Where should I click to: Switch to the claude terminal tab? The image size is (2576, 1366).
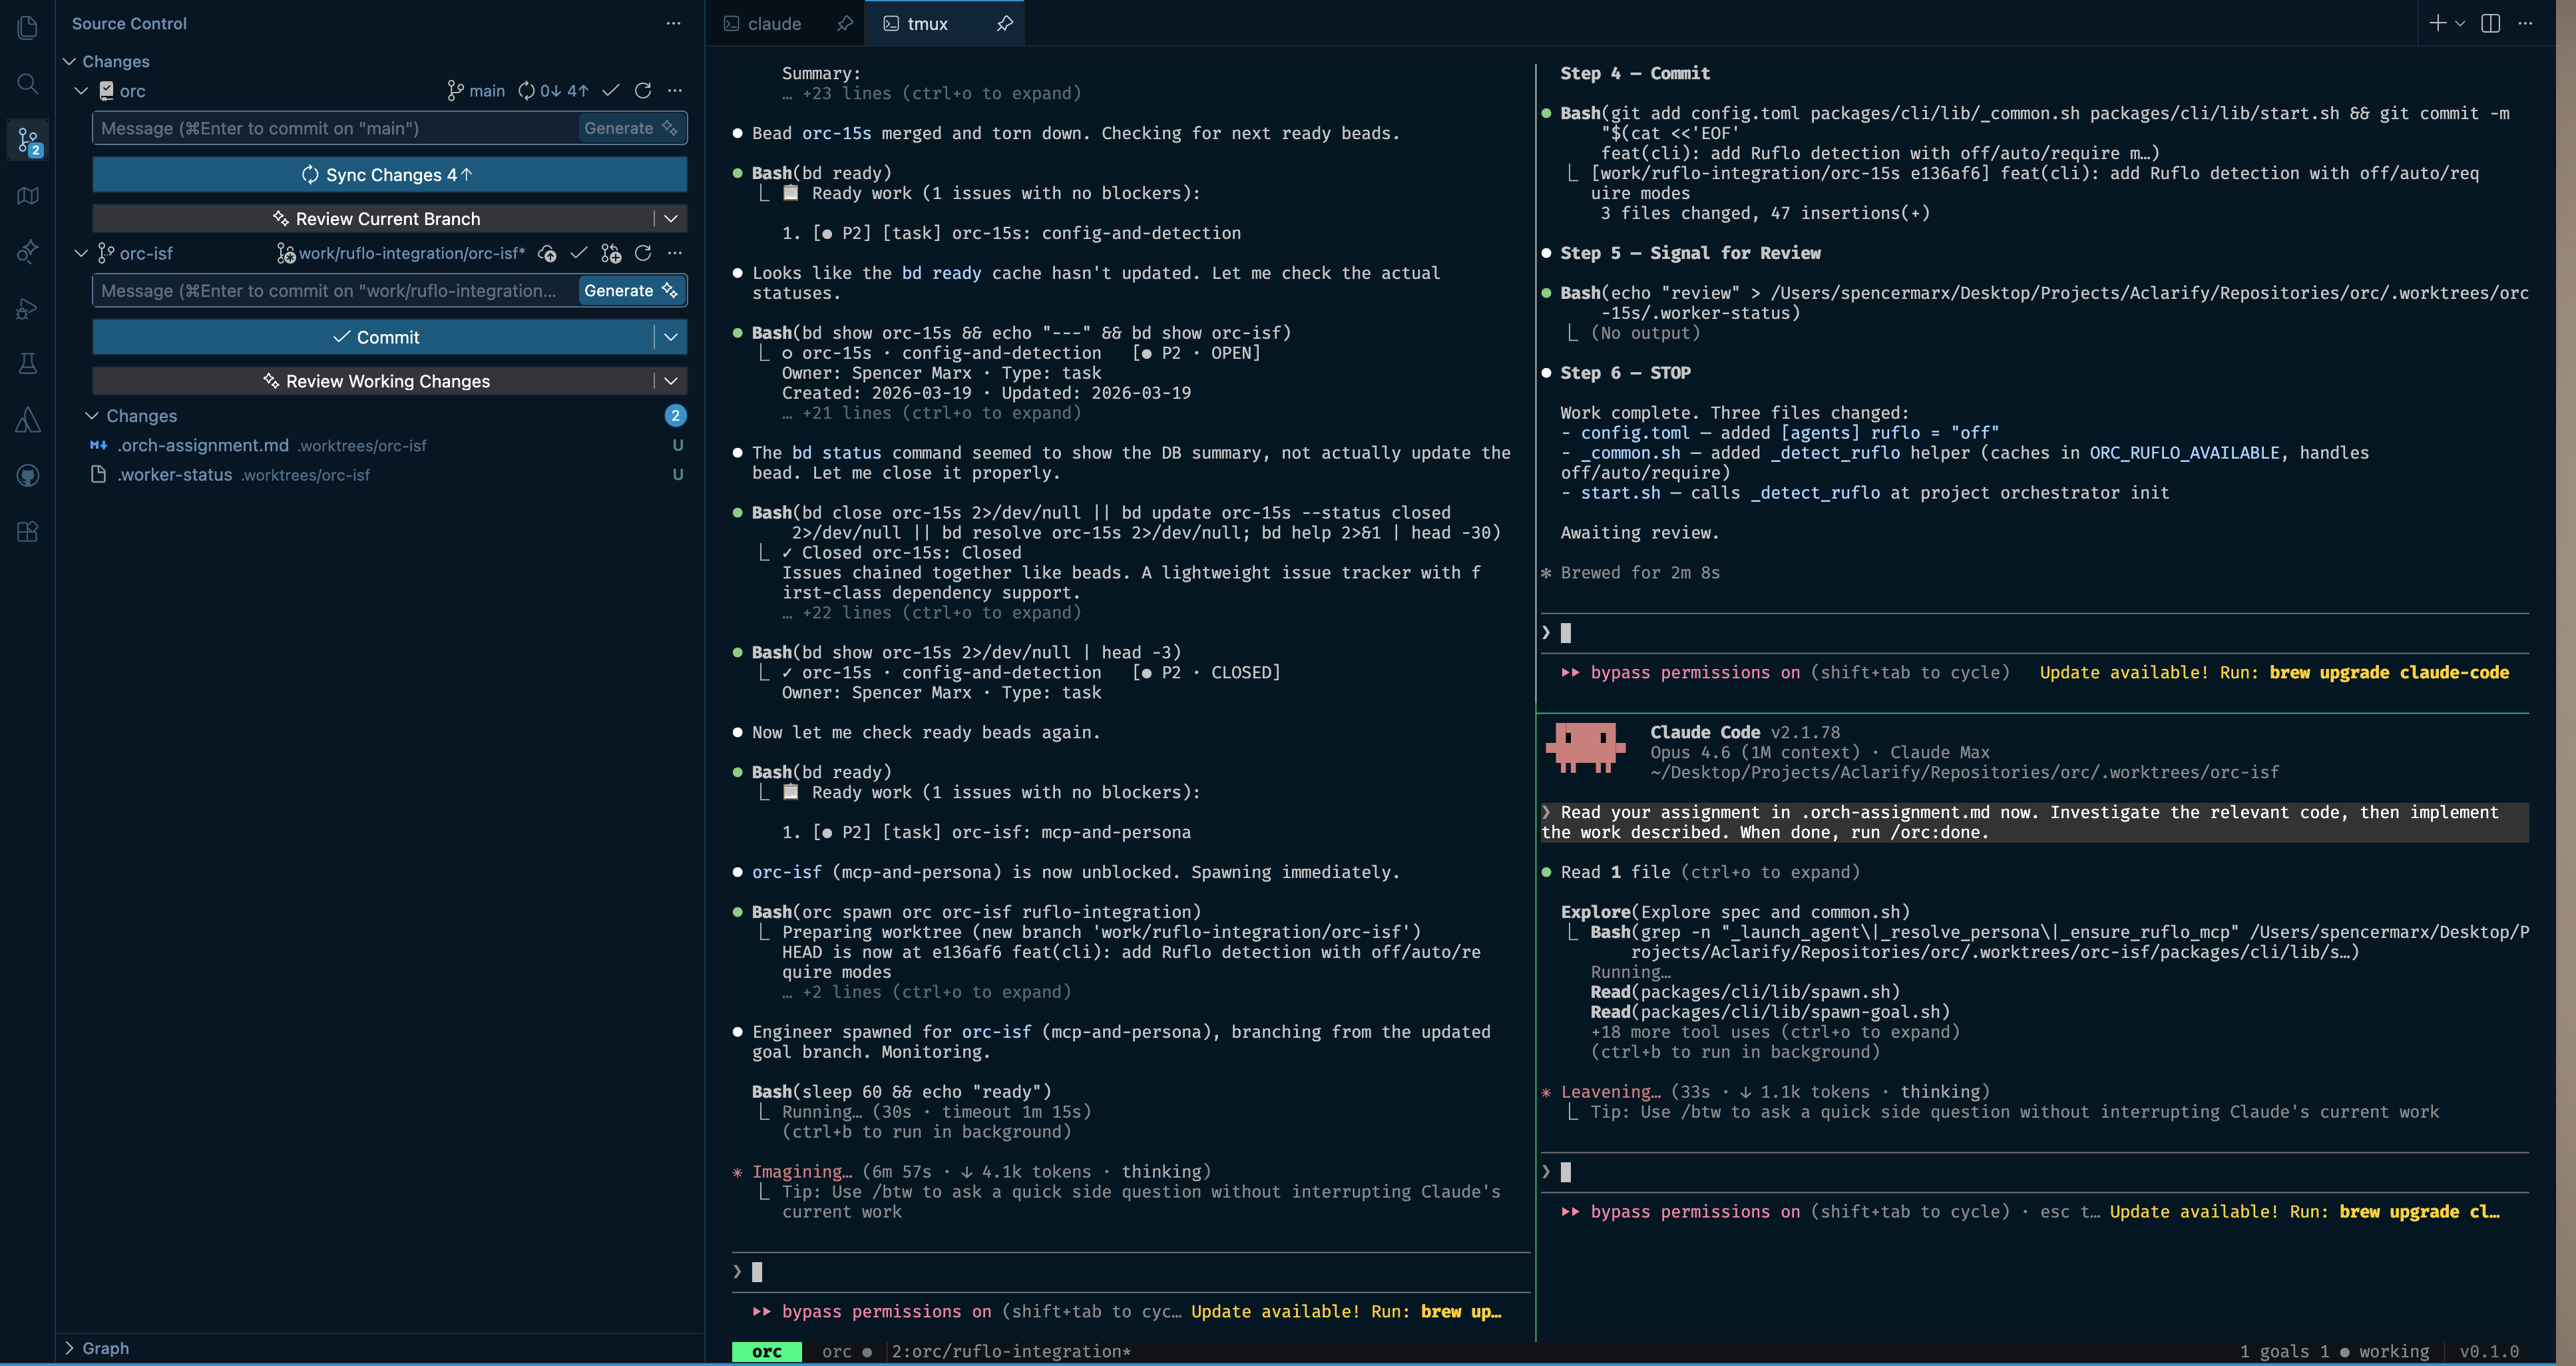click(775, 23)
